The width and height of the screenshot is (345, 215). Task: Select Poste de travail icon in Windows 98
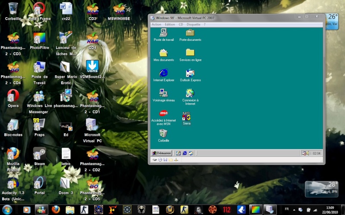(163, 35)
